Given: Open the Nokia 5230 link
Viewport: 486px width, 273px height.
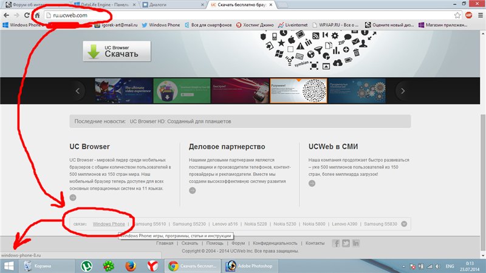Looking at the screenshot, I should tap(284, 224).
